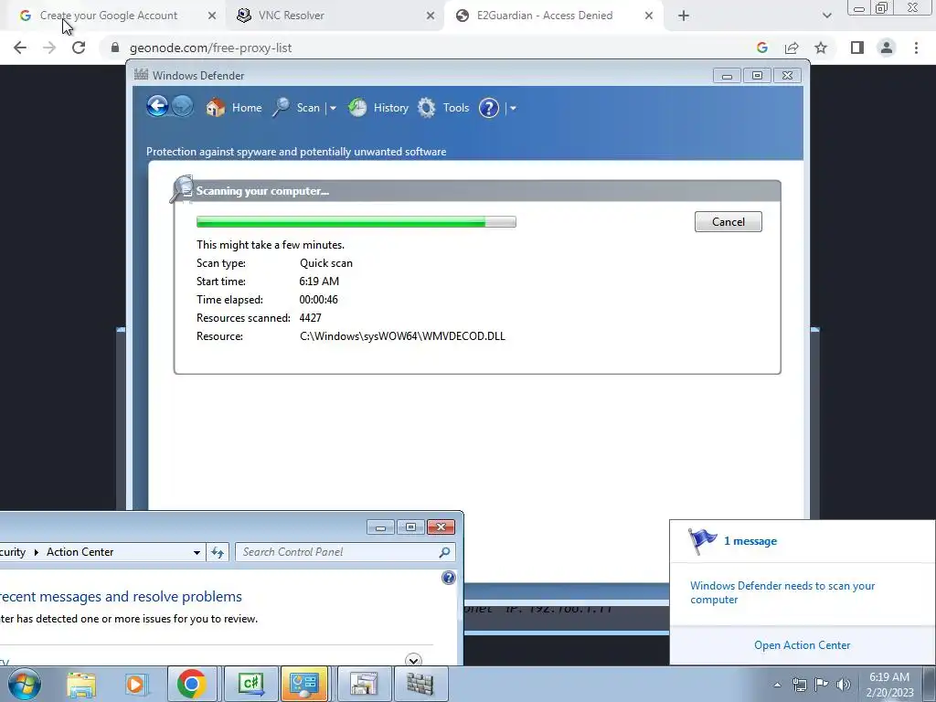Viewport: 936px width, 702px height.
Task: Open the Windows Start menu
Action: pyautogui.click(x=25, y=684)
